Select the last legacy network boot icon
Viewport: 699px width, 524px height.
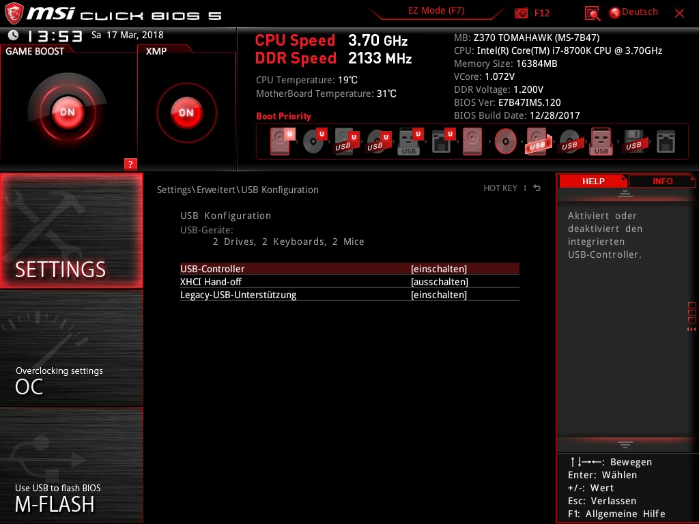666,141
